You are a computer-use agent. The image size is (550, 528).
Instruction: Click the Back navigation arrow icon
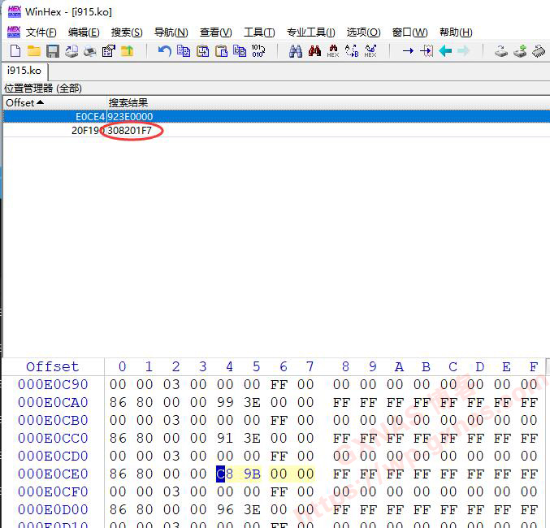[x=445, y=51]
